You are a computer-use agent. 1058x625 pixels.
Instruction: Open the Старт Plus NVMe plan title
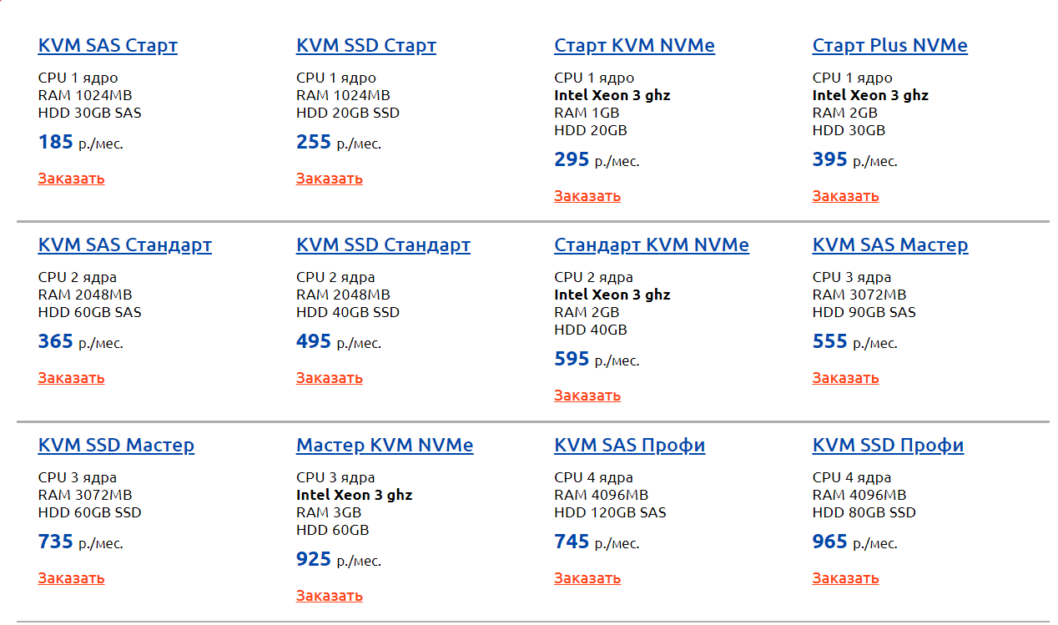(x=890, y=46)
